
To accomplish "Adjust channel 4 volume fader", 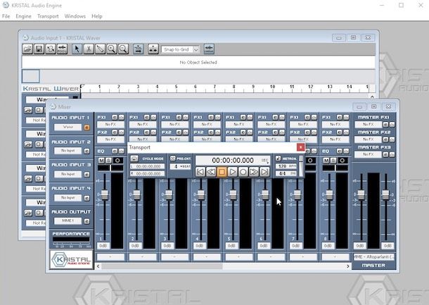I will point(201,195).
